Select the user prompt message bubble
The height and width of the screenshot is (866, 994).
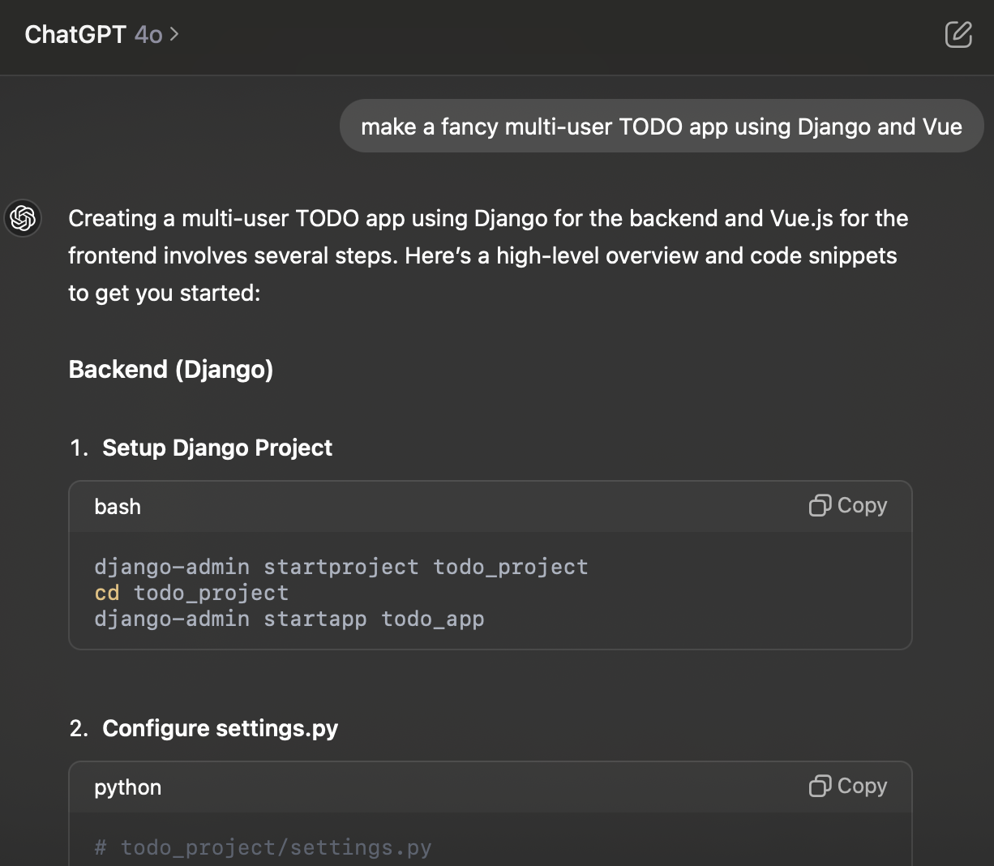click(661, 126)
